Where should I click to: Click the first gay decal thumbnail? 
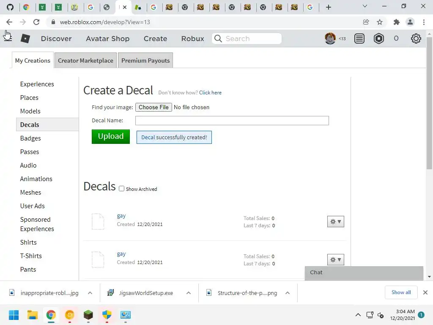pyautogui.click(x=98, y=221)
